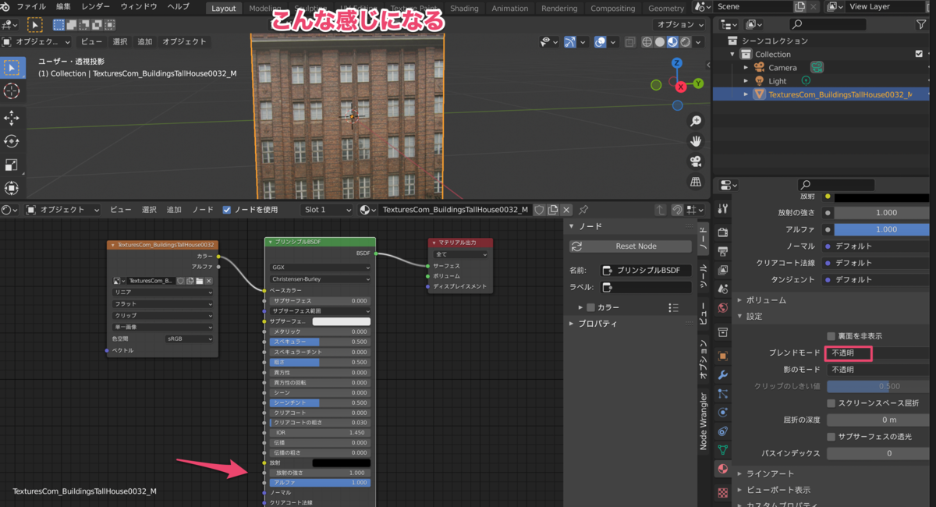Choose the Move tool
The width and height of the screenshot is (936, 507).
[12, 118]
